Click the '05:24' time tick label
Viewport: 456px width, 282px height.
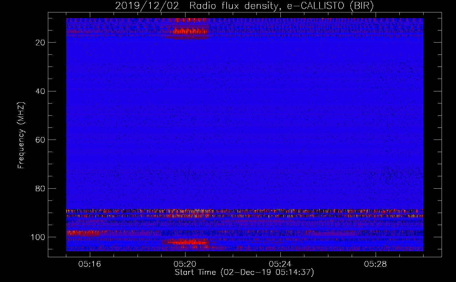click(x=280, y=264)
